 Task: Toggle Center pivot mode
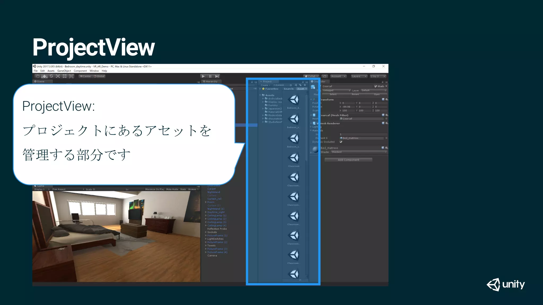coord(85,76)
